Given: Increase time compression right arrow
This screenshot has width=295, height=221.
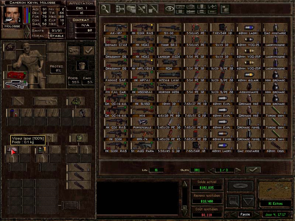Looking at the screenshot, I should (256, 214).
